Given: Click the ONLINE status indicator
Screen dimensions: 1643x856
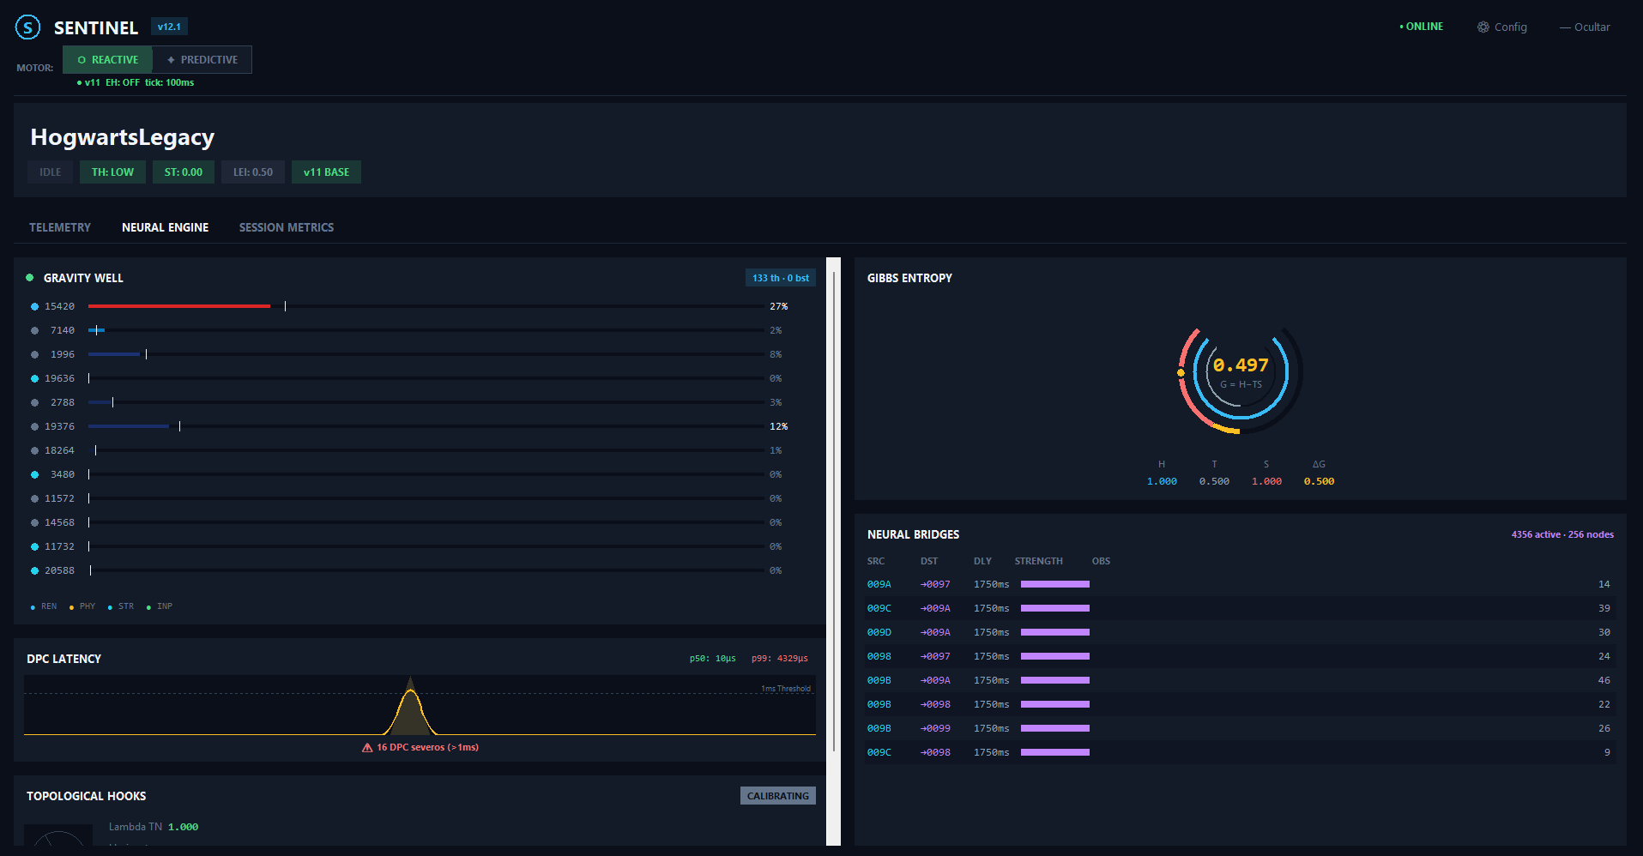Looking at the screenshot, I should 1422,27.
